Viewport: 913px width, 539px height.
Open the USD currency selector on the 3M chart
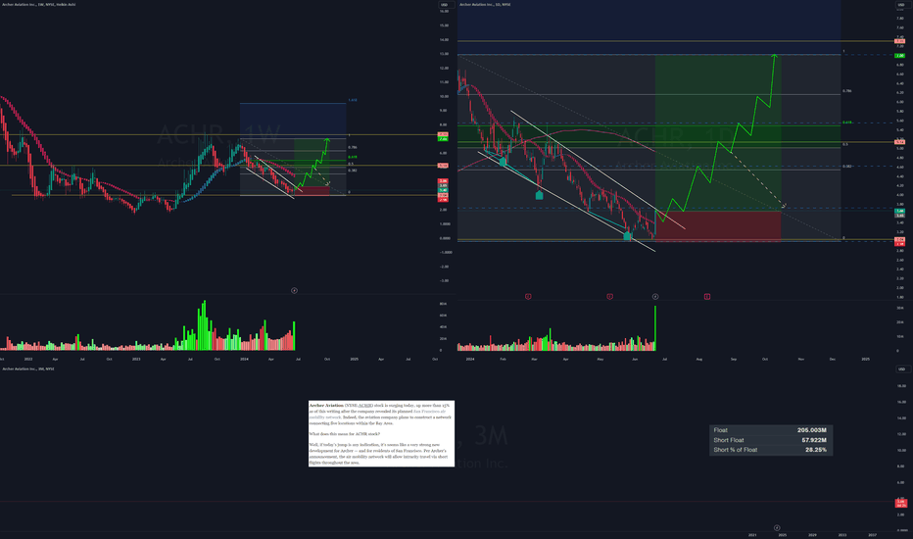(901, 369)
